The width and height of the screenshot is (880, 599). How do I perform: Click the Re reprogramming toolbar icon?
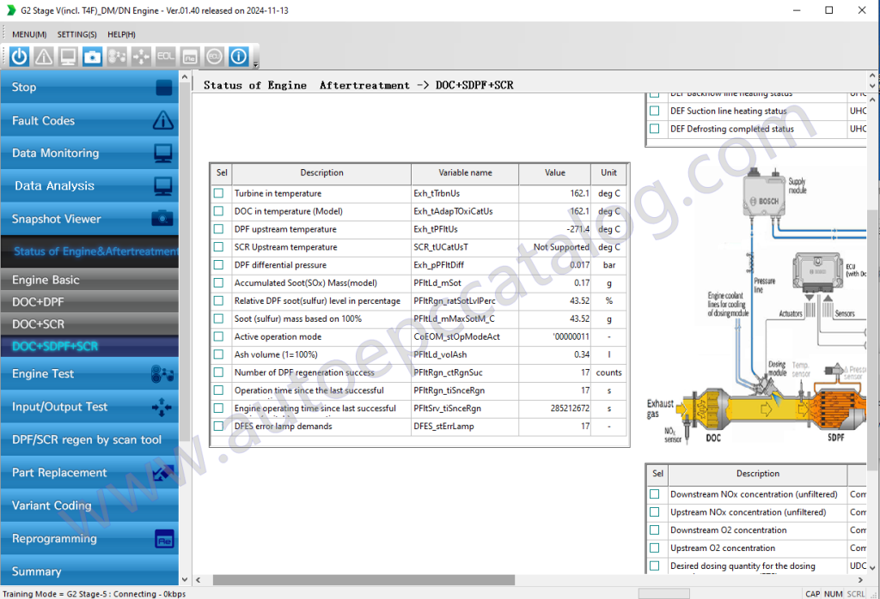[188, 57]
